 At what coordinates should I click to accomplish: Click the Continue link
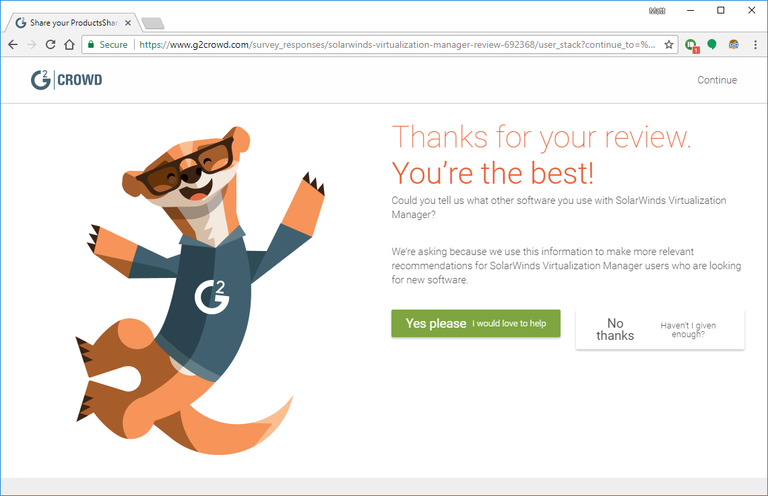pos(717,80)
